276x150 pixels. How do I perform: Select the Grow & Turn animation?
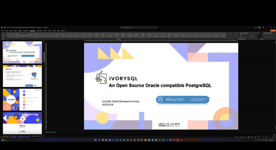(76, 35)
